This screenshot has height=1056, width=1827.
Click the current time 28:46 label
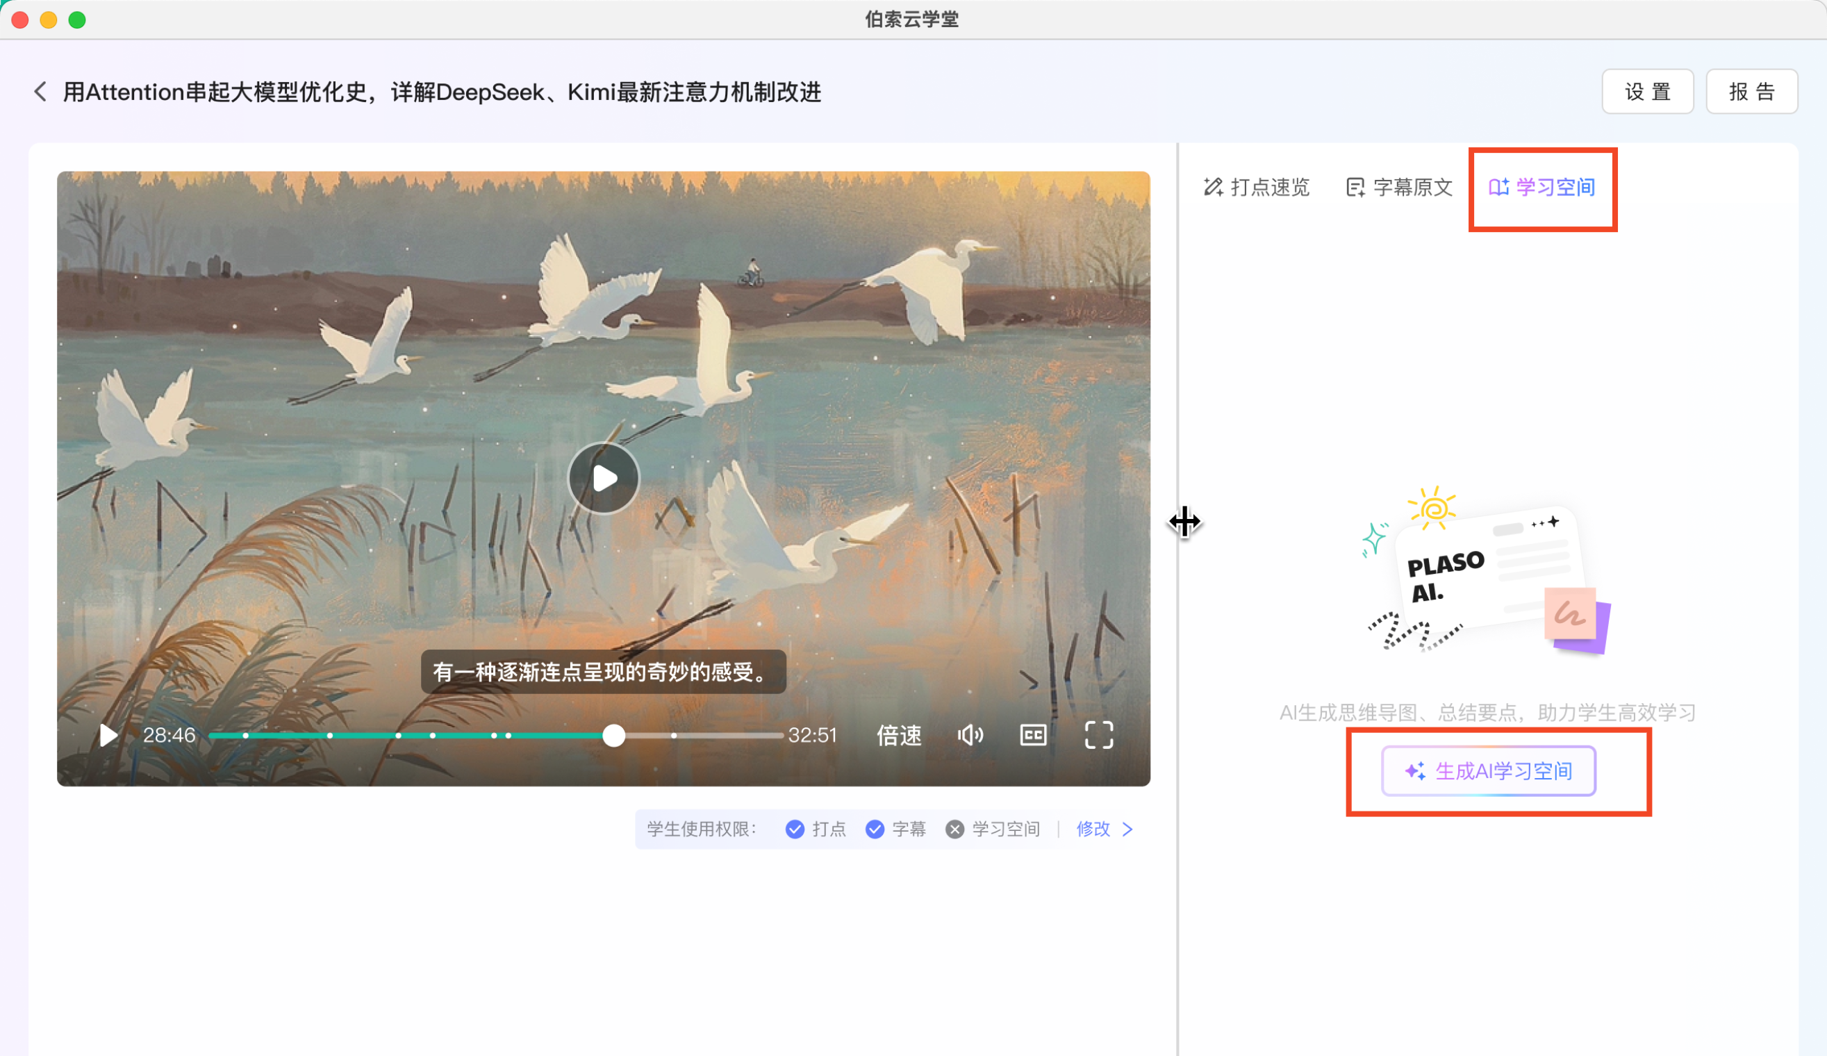[169, 736]
